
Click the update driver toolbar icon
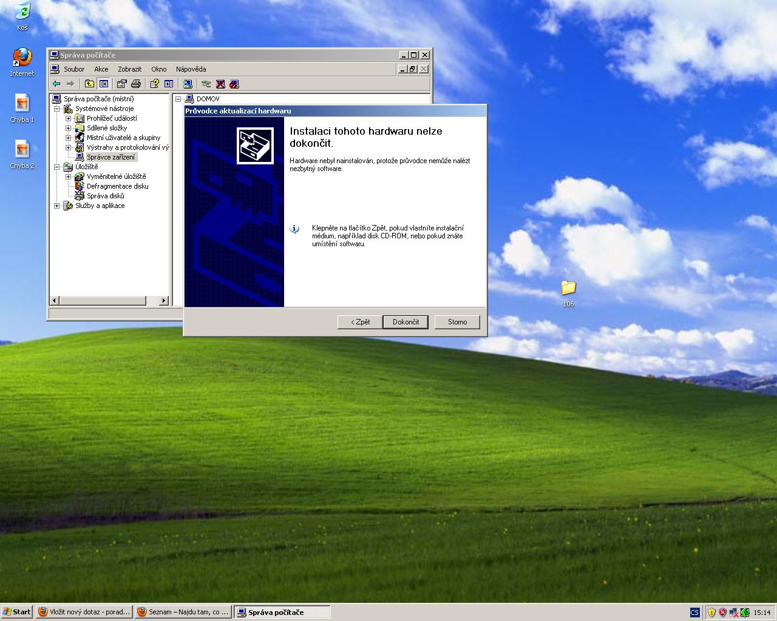(x=206, y=84)
